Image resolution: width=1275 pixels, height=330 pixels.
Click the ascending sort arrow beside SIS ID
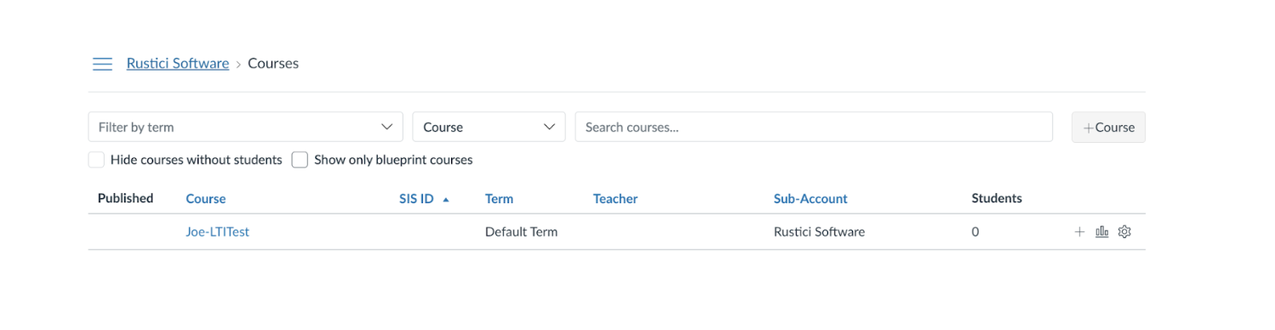coord(446,199)
